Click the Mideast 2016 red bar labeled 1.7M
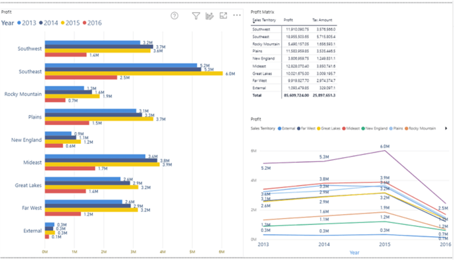 (70, 168)
